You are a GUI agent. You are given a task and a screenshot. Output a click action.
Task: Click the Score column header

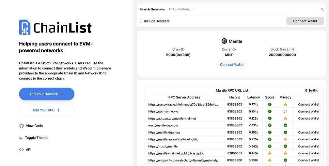pyautogui.click(x=270, y=97)
